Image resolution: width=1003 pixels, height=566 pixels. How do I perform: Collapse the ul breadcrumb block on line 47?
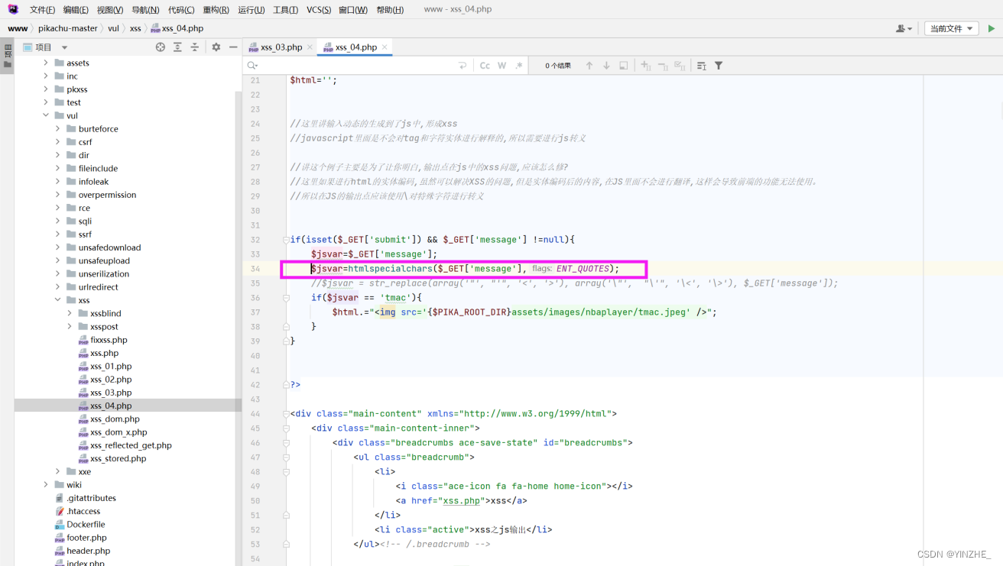pos(286,458)
